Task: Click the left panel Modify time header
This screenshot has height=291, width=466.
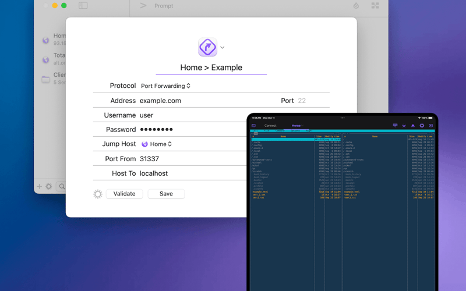Action: click(x=332, y=136)
